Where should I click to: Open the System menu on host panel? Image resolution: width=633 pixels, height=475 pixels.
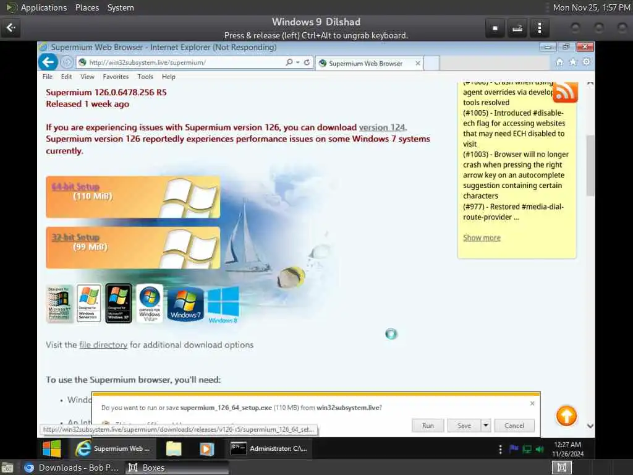pyautogui.click(x=121, y=7)
